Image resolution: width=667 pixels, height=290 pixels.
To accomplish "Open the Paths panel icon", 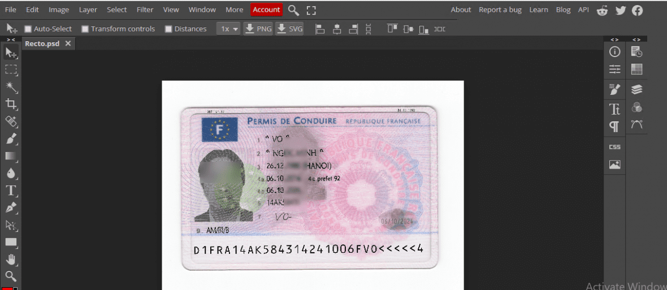I will 637,125.
